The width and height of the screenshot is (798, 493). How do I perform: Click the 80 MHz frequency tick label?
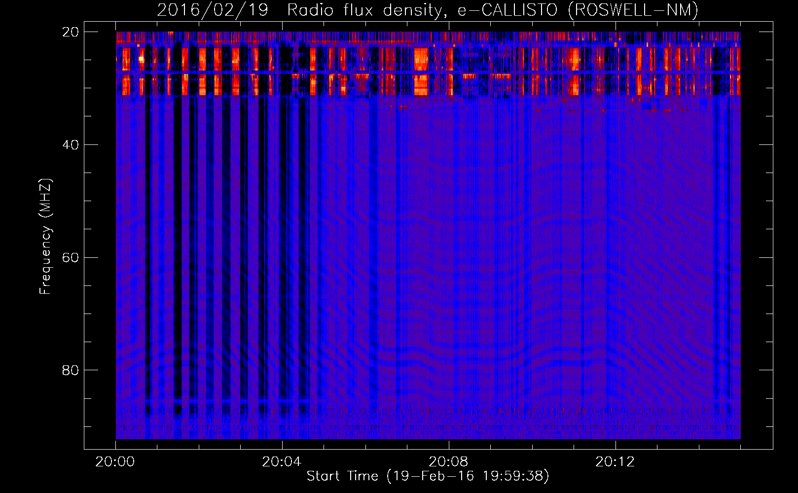(x=70, y=370)
